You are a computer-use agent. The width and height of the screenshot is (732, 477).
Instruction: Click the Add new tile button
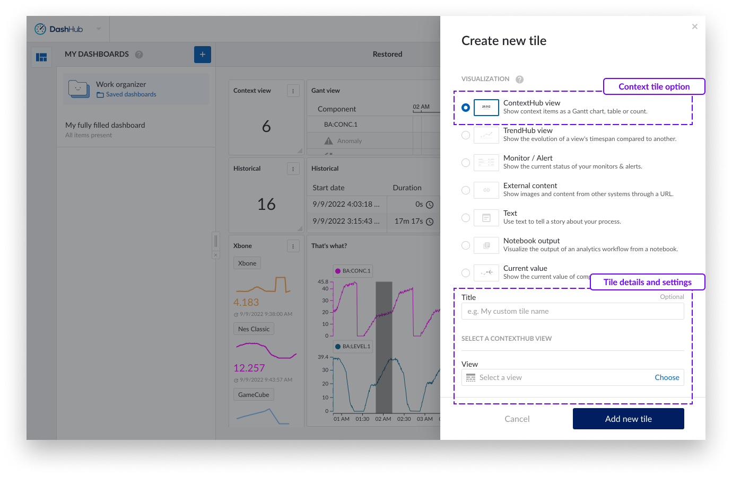628,419
